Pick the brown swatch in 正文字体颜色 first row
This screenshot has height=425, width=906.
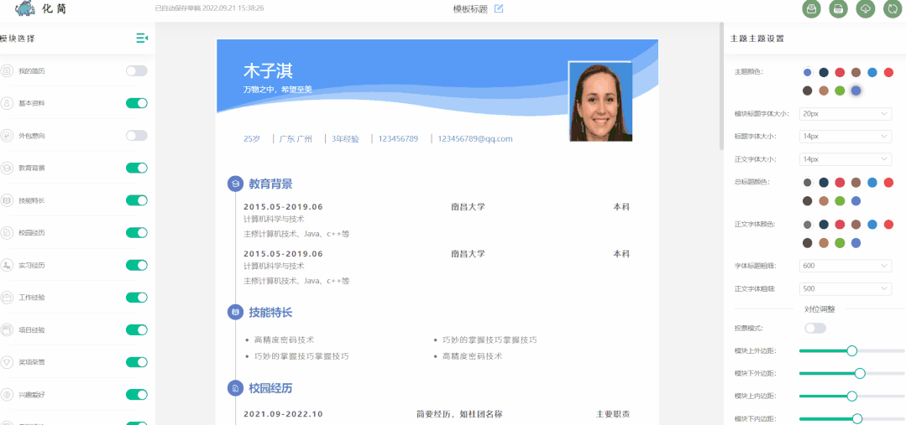pyautogui.click(x=856, y=225)
